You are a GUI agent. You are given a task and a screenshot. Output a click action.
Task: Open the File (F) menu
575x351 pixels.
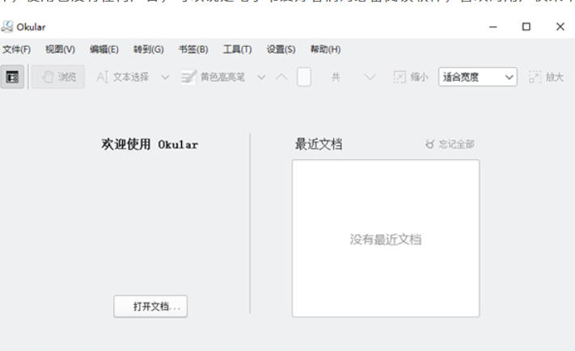coord(16,49)
